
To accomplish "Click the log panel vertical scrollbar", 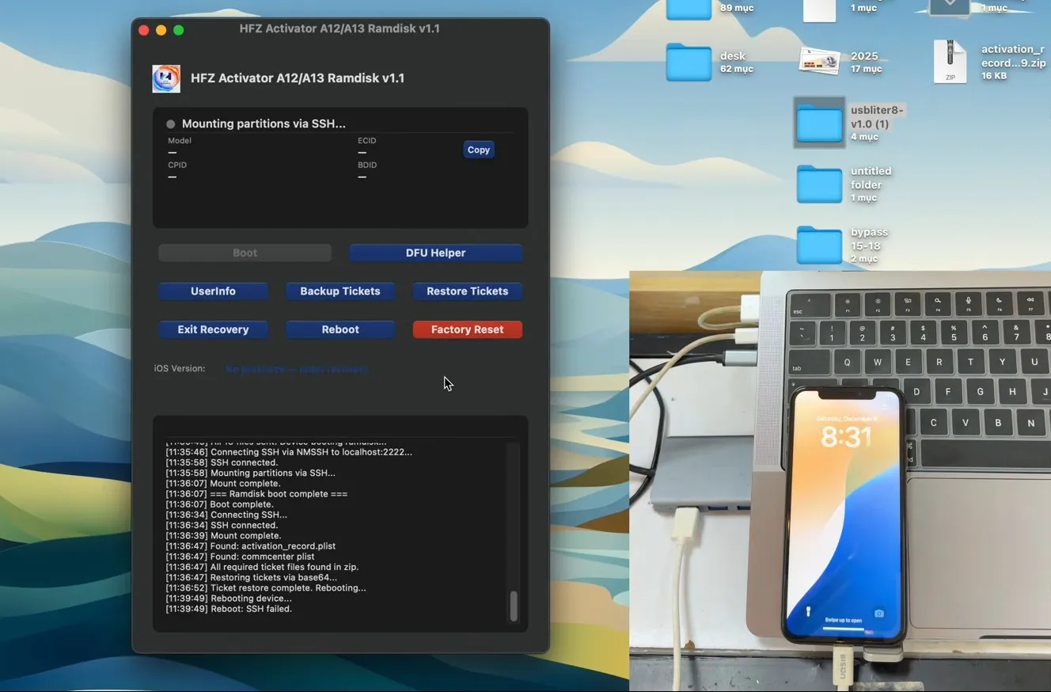I will [x=513, y=606].
